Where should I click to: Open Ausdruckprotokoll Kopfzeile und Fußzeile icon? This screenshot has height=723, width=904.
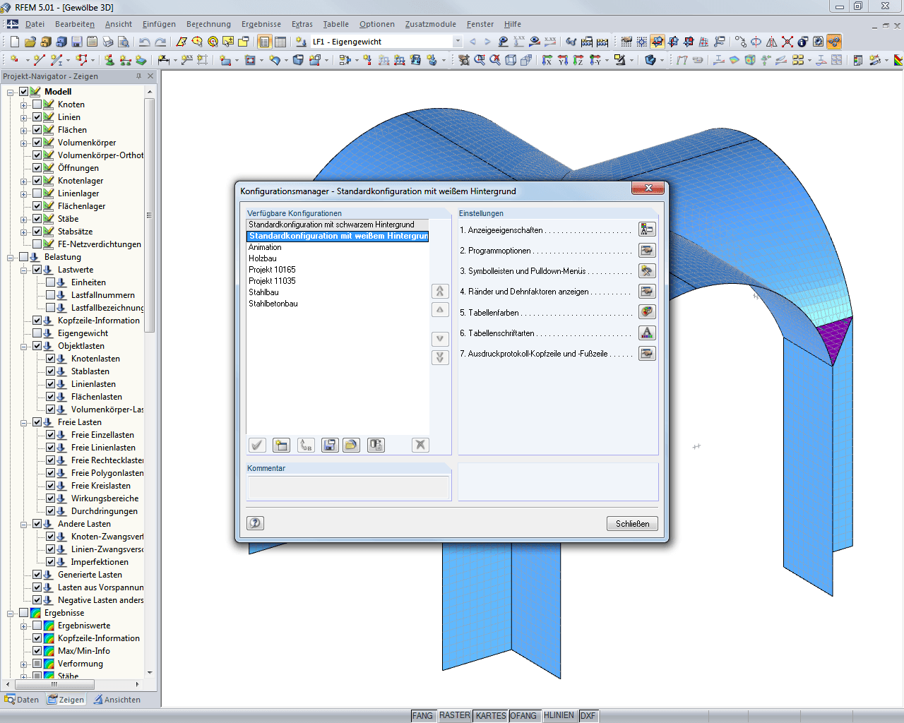click(647, 354)
